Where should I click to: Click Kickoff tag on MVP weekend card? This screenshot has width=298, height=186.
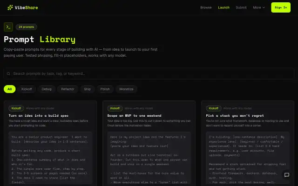pos(115,108)
